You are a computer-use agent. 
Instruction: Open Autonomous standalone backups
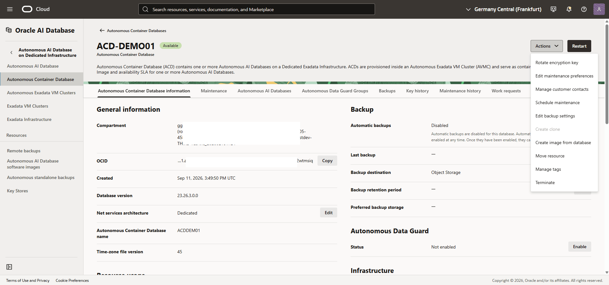41,177
